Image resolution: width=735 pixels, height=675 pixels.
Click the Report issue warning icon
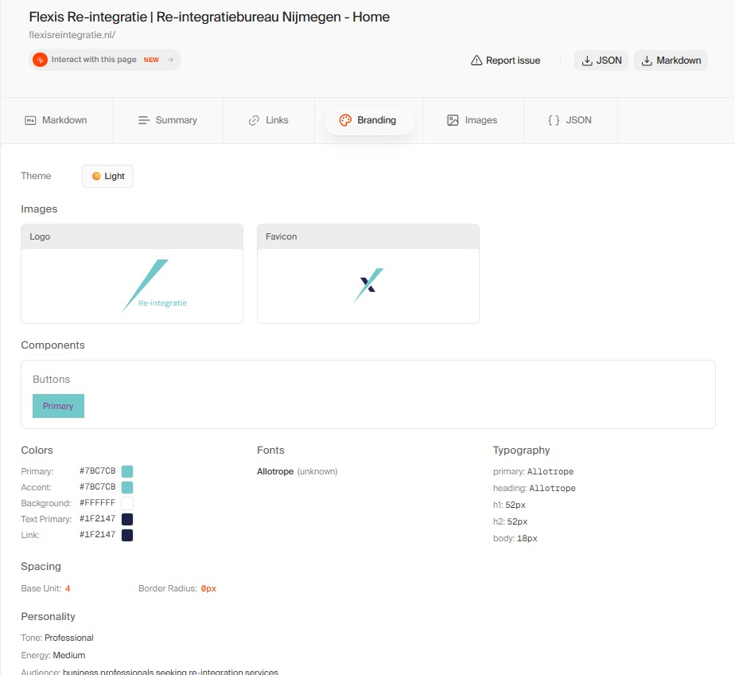coord(476,60)
